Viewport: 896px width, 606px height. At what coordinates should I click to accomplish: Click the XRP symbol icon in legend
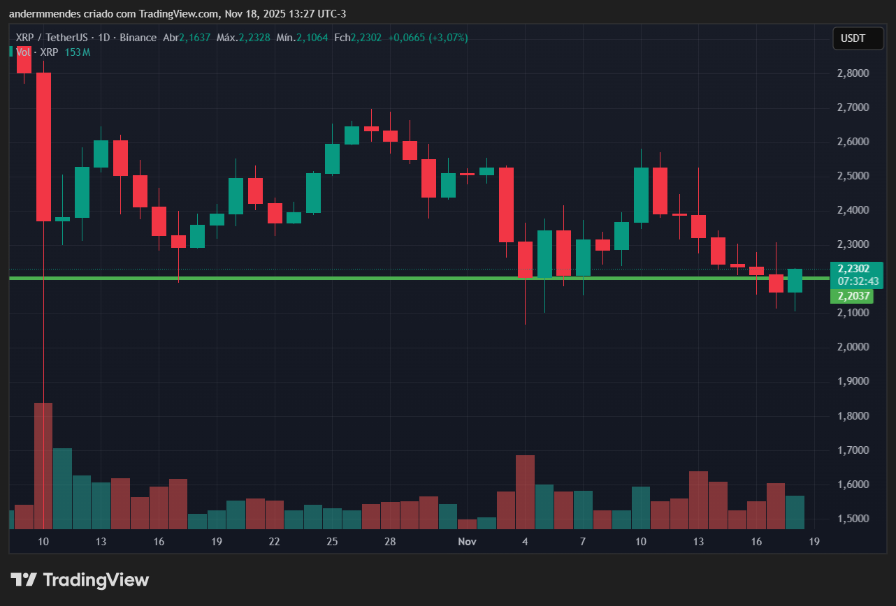[48, 52]
